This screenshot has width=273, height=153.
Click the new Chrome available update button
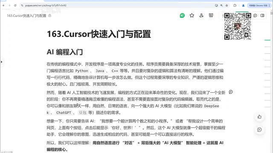pyautogui.click(x=258, y=6)
